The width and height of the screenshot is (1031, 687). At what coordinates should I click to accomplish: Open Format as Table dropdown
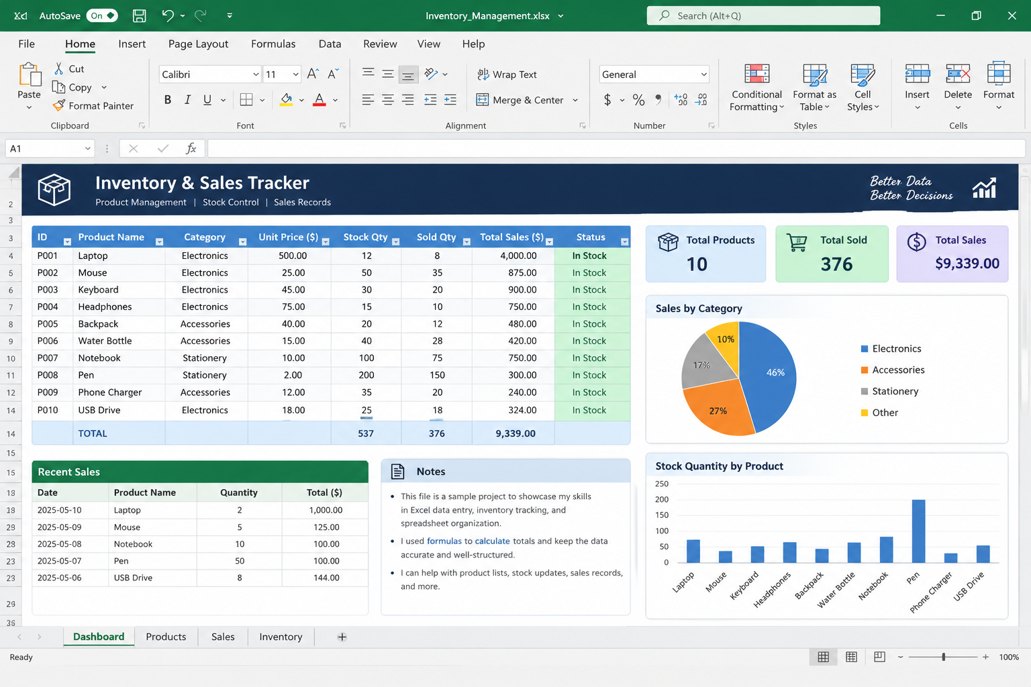tap(814, 88)
